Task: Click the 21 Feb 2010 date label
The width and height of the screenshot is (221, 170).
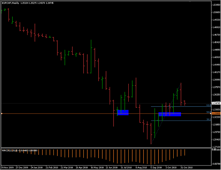Action: [x=52, y=168]
